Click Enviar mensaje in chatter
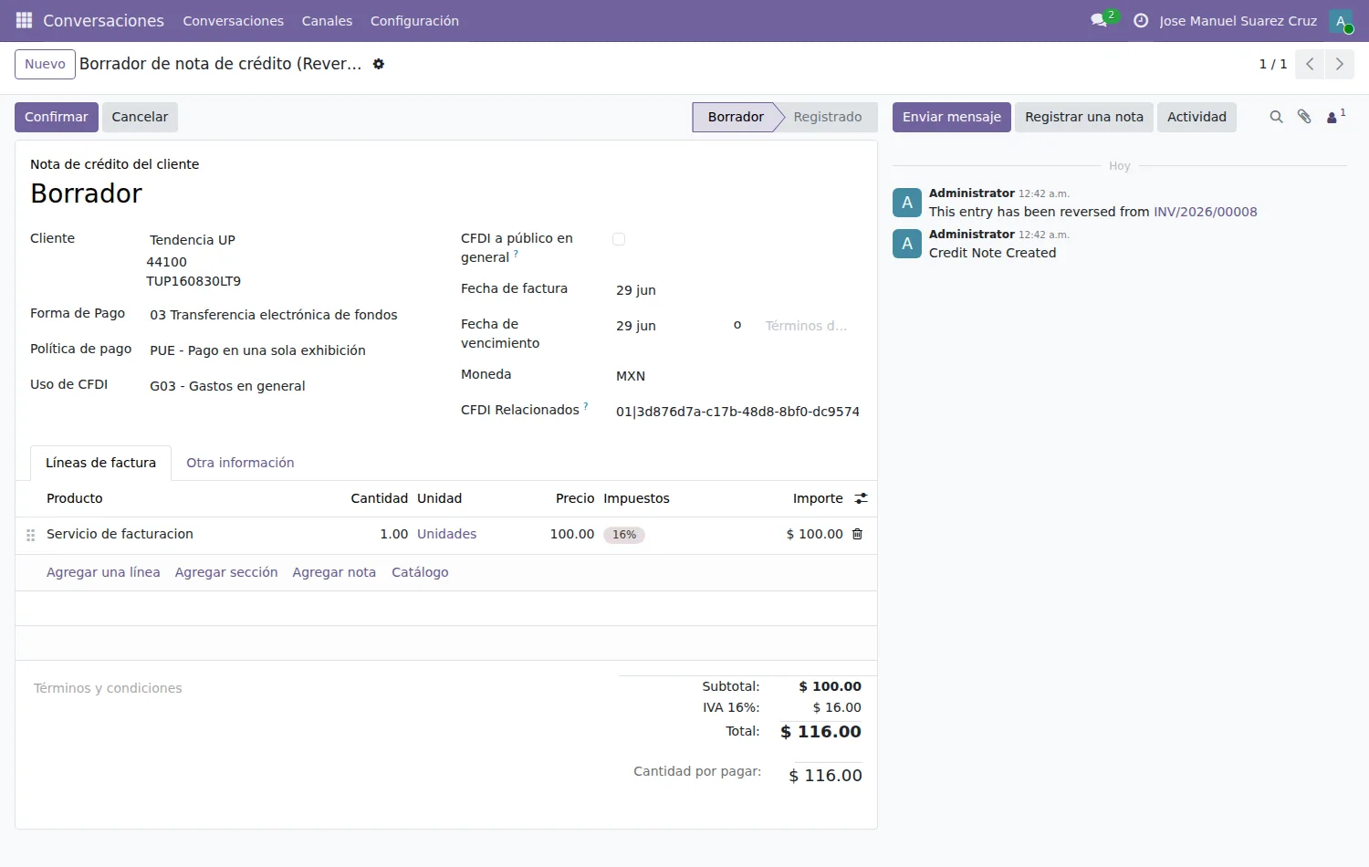1369x867 pixels. click(952, 117)
